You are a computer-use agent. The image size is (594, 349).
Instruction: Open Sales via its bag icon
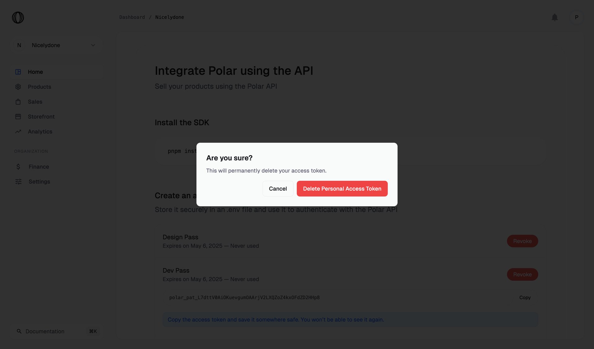pos(18,101)
